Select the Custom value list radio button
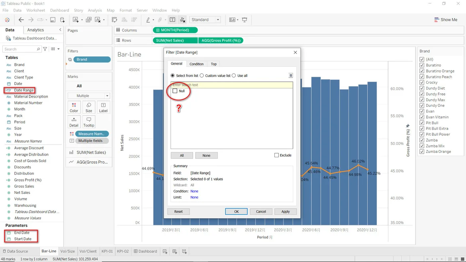 pyautogui.click(x=202, y=76)
